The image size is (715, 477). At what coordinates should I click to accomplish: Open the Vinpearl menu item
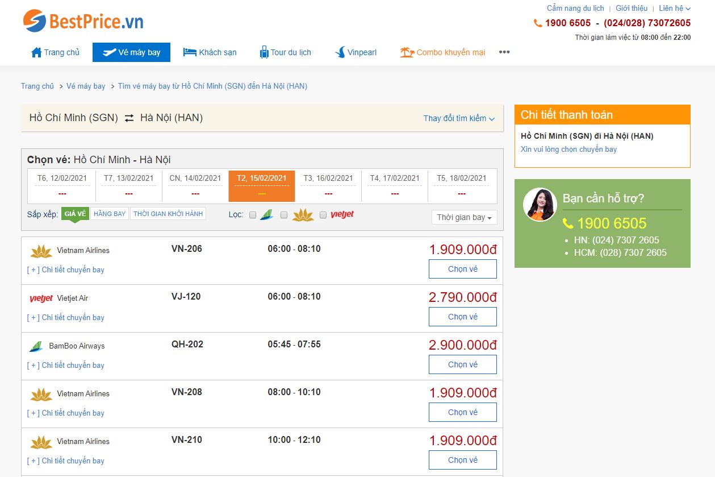tap(356, 52)
